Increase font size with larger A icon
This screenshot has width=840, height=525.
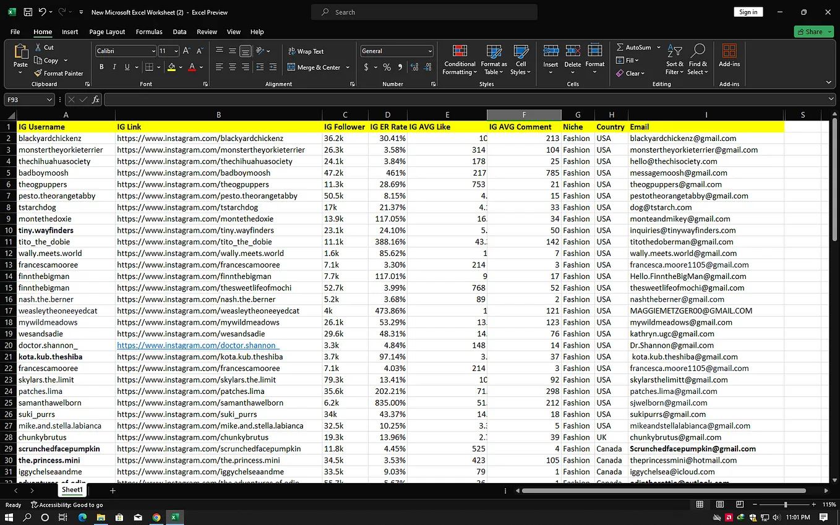point(187,51)
